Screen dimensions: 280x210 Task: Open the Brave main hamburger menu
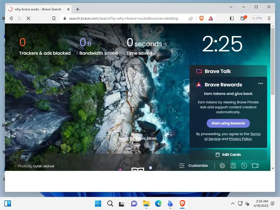click(x=269, y=18)
